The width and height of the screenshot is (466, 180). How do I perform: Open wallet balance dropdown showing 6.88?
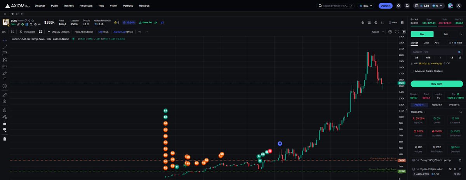[429, 6]
